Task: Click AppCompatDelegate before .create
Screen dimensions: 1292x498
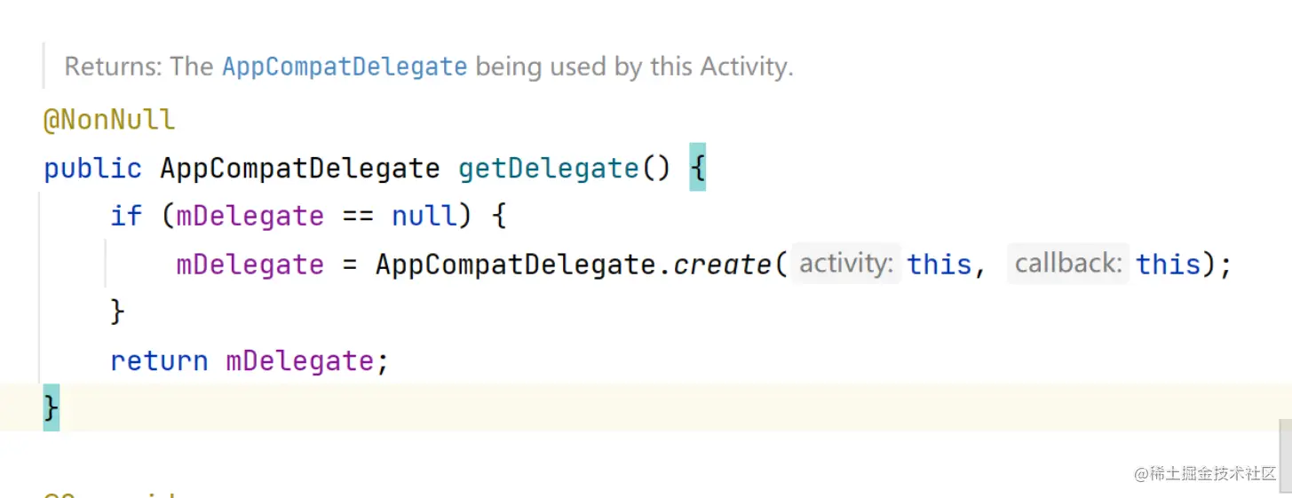Action: point(515,265)
